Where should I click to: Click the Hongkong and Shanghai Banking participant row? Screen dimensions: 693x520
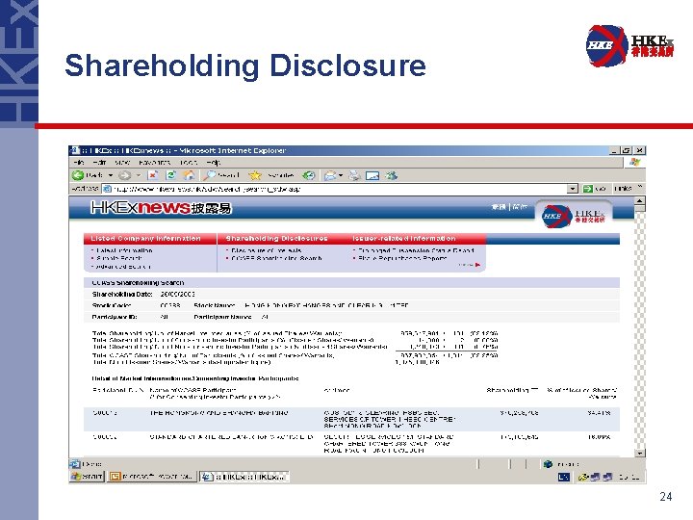tap(351, 419)
